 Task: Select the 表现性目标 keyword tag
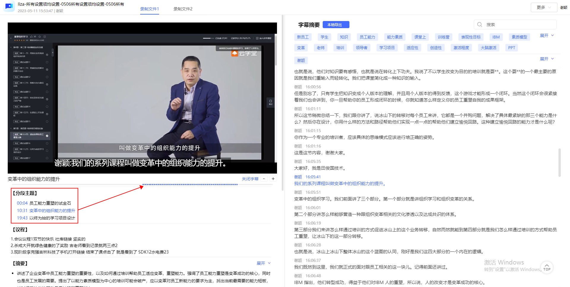471,37
